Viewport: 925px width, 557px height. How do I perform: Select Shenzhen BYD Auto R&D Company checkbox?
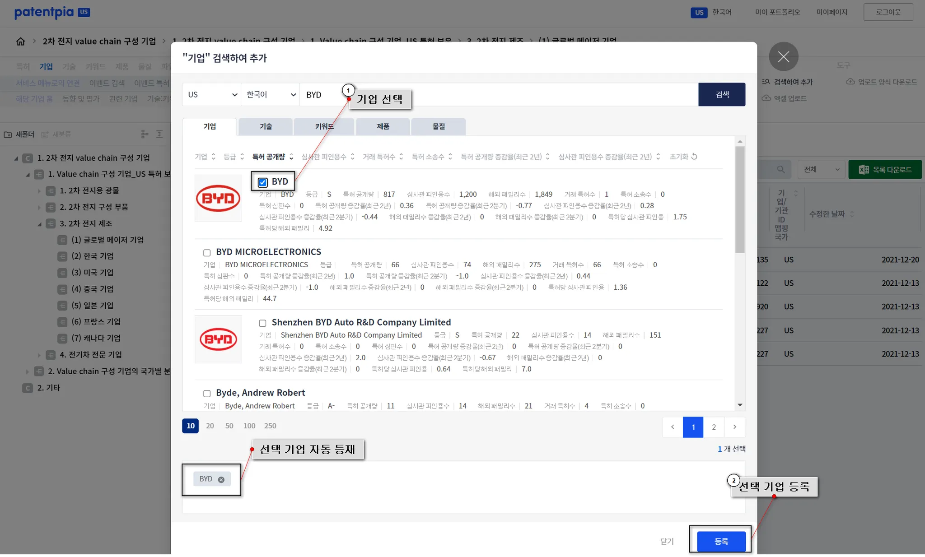[262, 323]
